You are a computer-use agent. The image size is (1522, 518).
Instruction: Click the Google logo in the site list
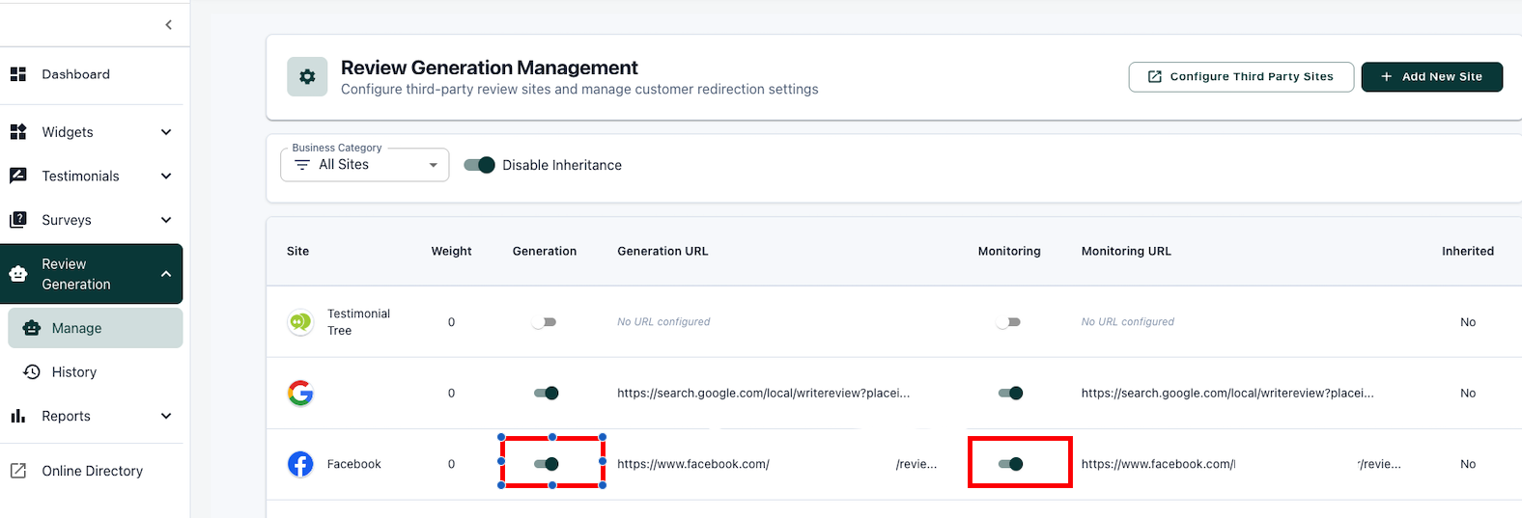point(300,393)
